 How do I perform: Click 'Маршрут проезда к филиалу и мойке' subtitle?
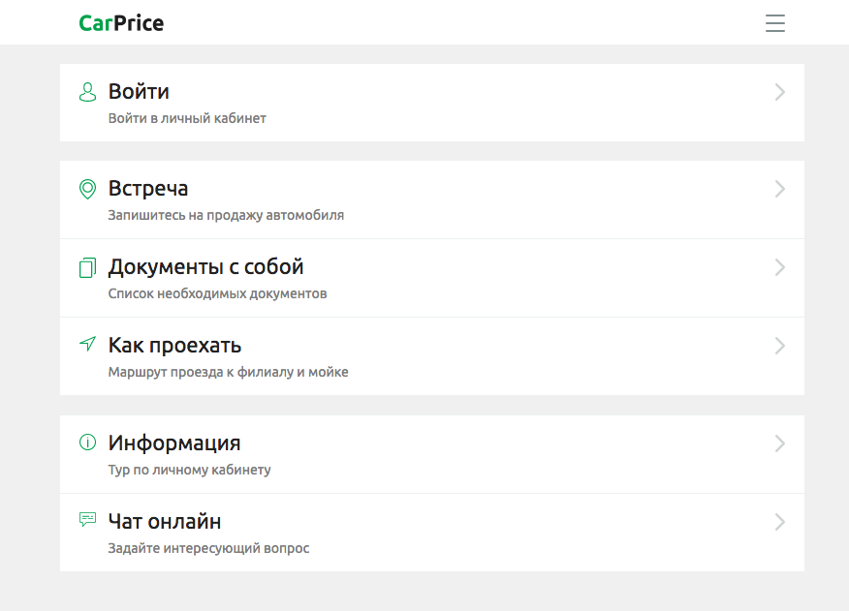tap(228, 372)
